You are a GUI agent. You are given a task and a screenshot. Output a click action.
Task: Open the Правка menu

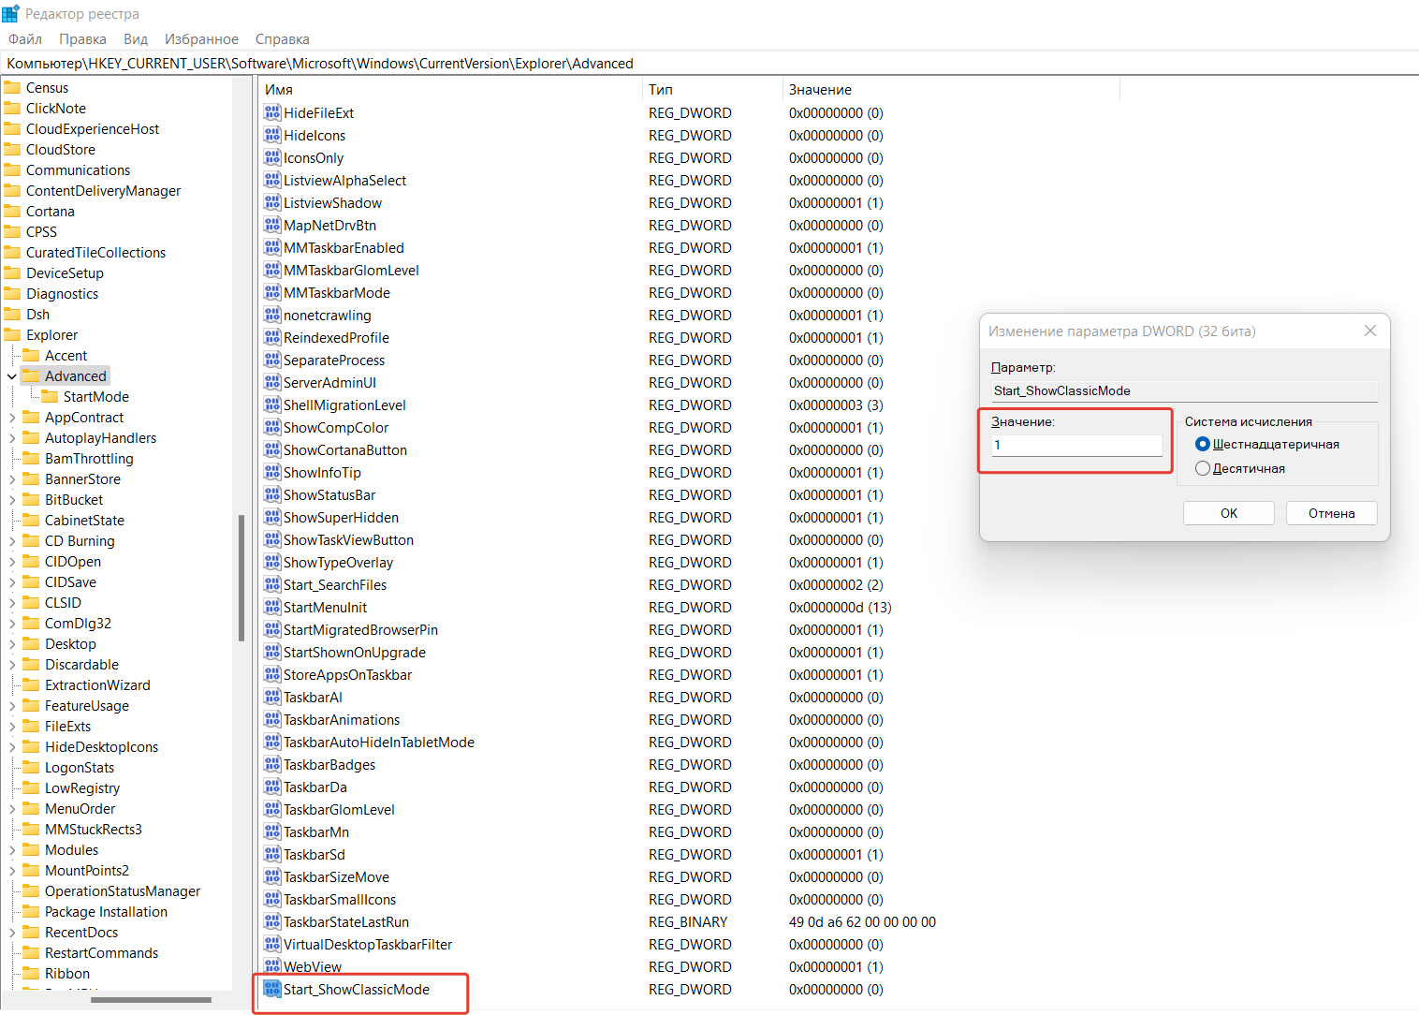pyautogui.click(x=82, y=38)
